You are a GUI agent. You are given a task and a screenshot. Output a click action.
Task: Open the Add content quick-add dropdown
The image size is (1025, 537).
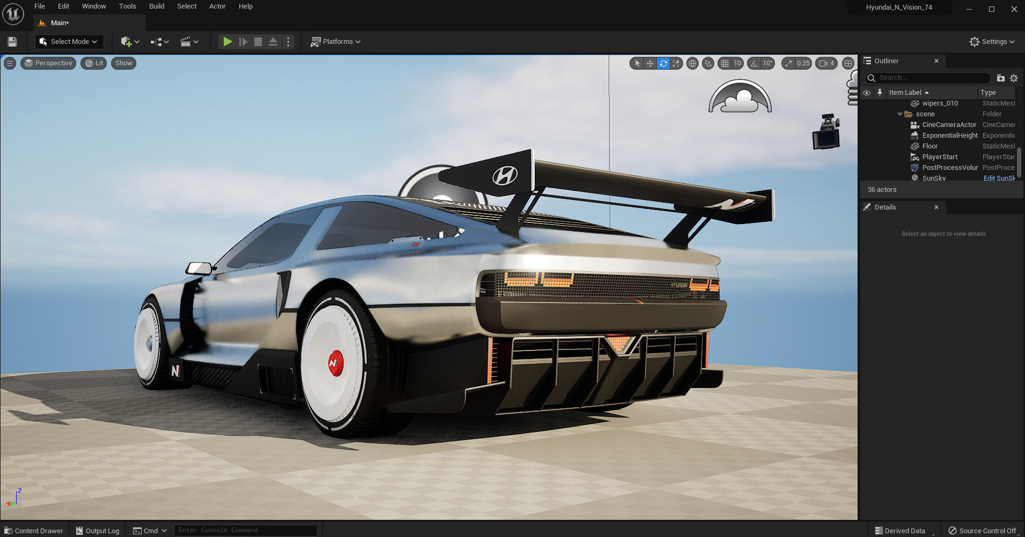click(130, 42)
